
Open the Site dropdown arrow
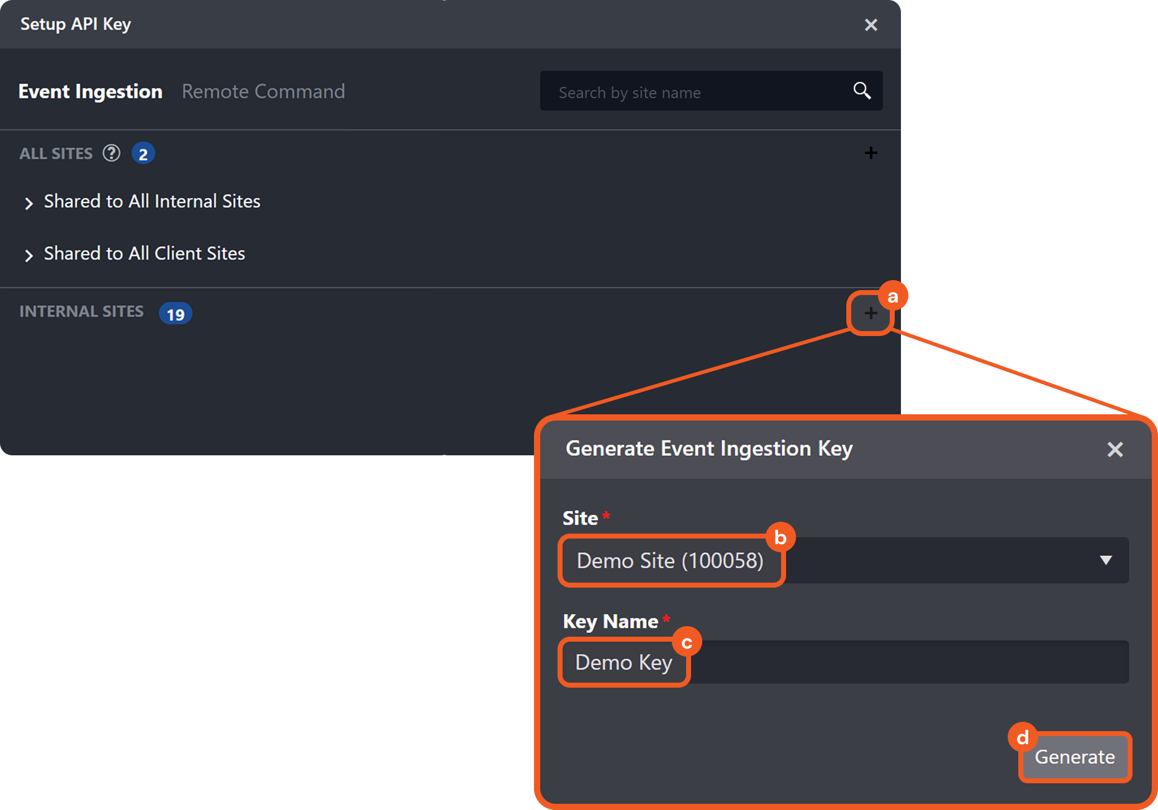1105,560
